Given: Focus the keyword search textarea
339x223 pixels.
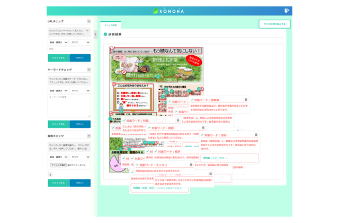Looking at the screenshot, I should [x=69, y=106].
